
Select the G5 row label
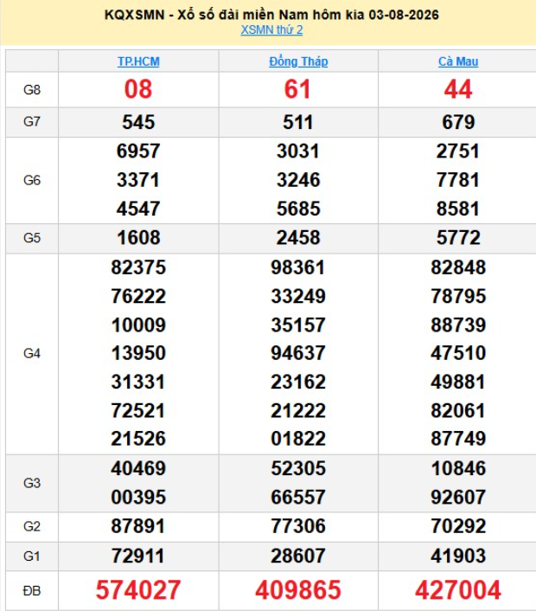(32, 238)
